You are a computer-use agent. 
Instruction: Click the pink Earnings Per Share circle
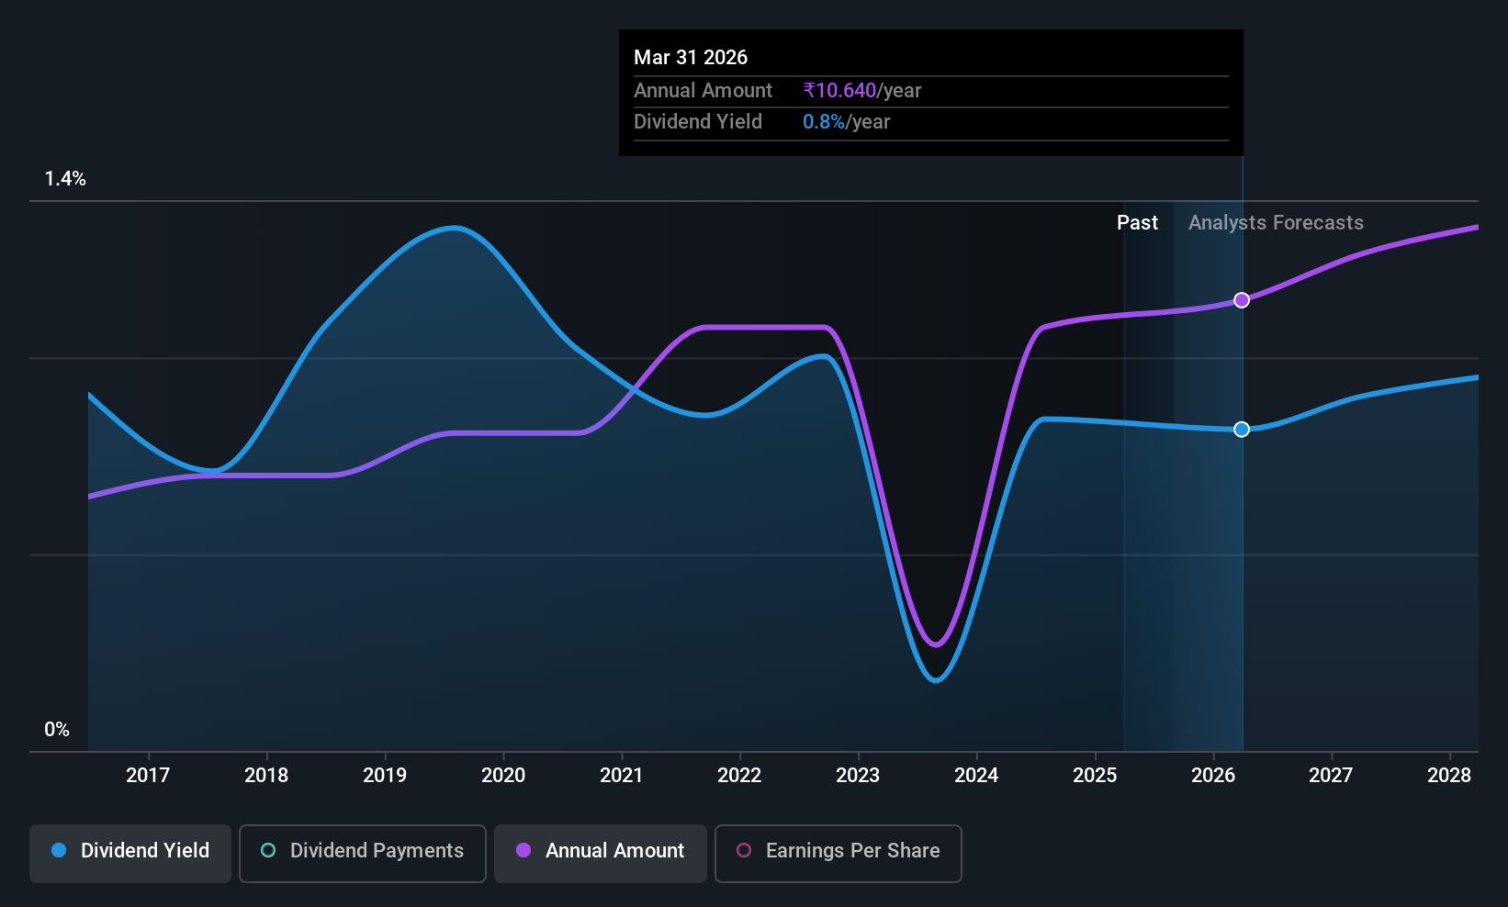coord(744,850)
